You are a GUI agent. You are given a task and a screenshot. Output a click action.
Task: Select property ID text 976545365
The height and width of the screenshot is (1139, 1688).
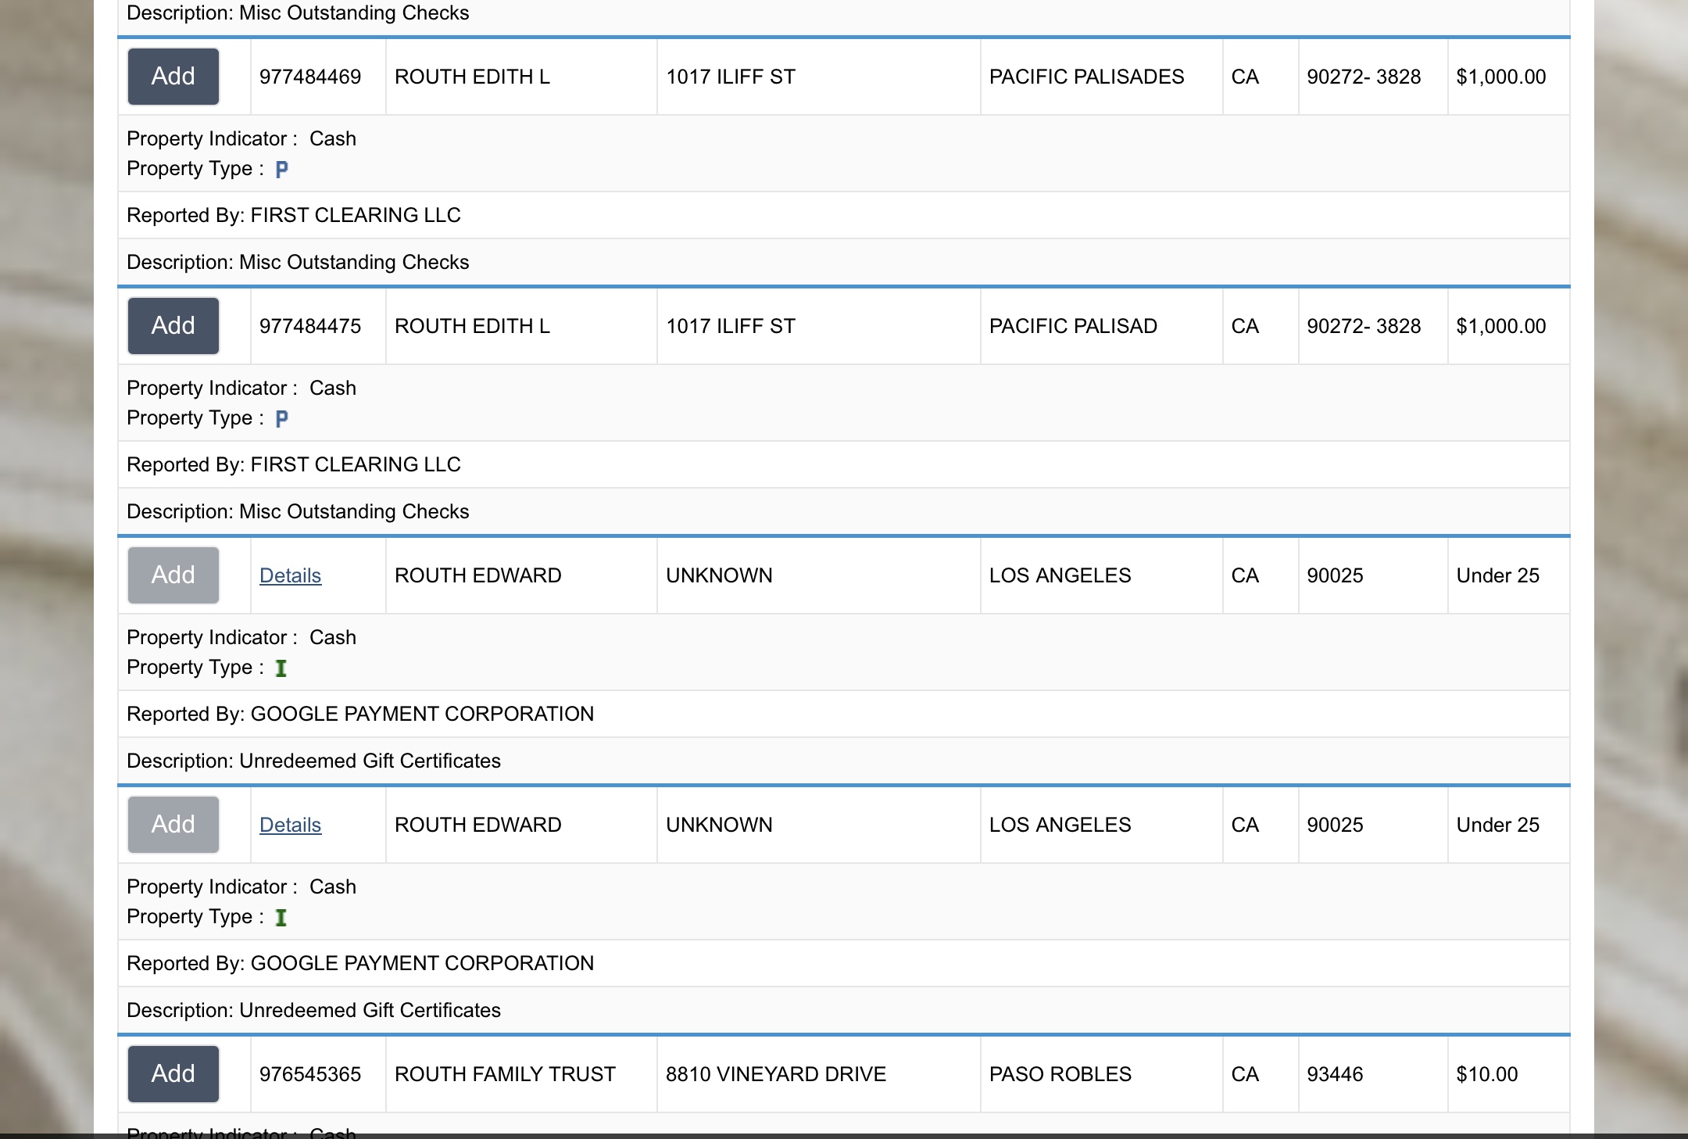(x=310, y=1074)
